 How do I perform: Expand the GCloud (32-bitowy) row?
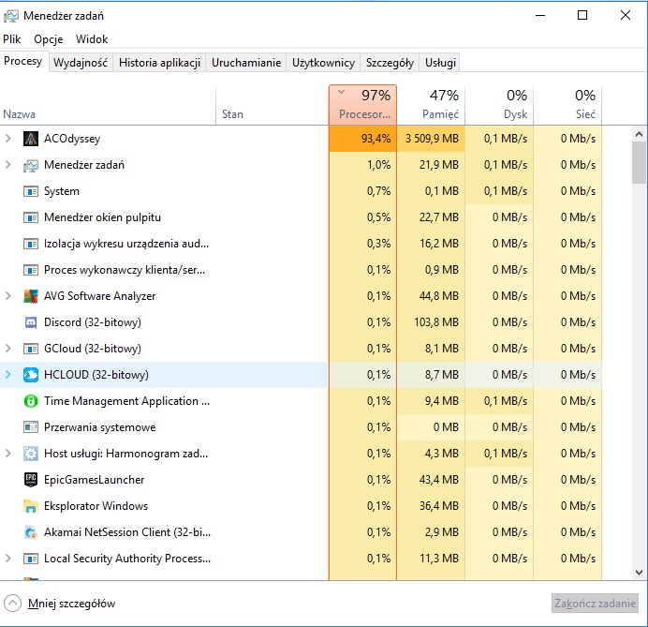(x=7, y=349)
